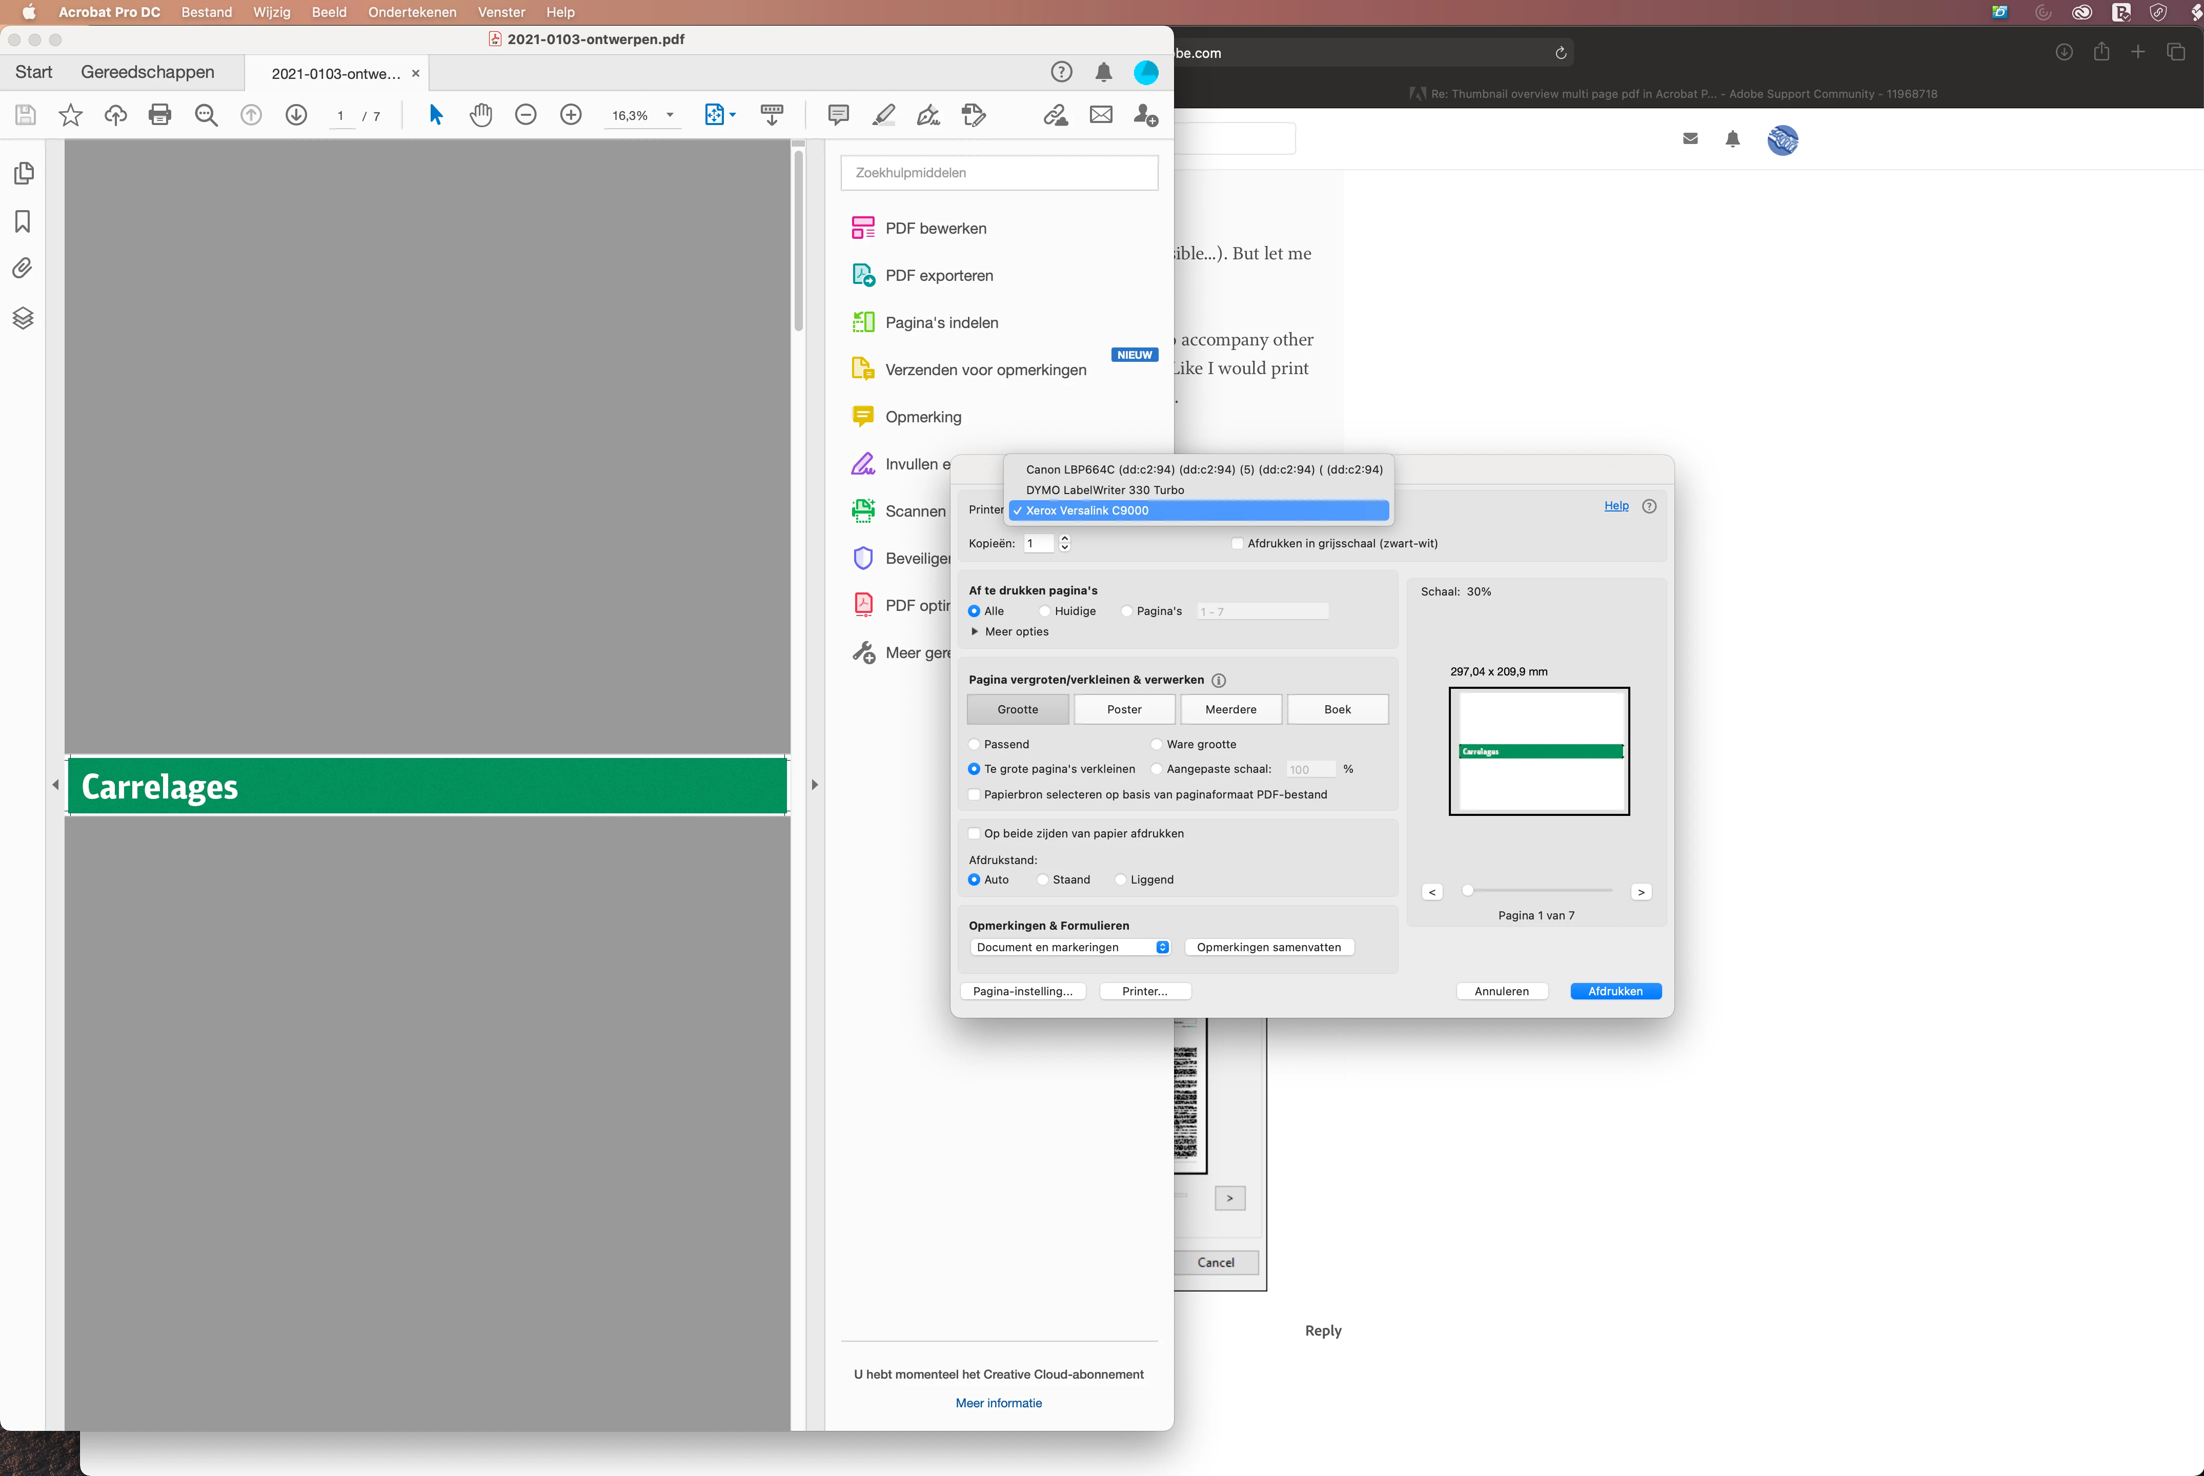Viewport: 2204px width, 1476px height.
Task: Select the Passend radio button
Action: click(x=975, y=745)
